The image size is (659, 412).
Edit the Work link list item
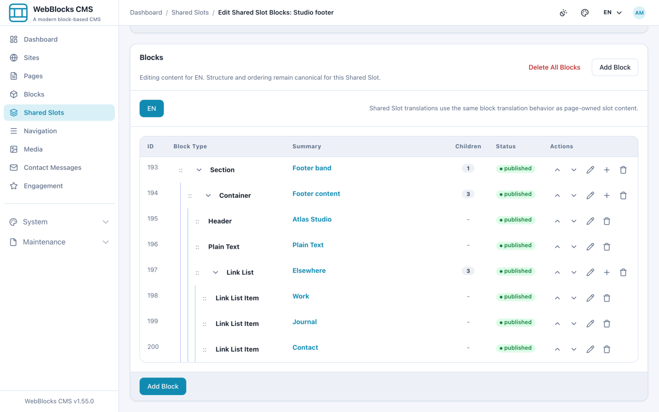click(x=590, y=298)
